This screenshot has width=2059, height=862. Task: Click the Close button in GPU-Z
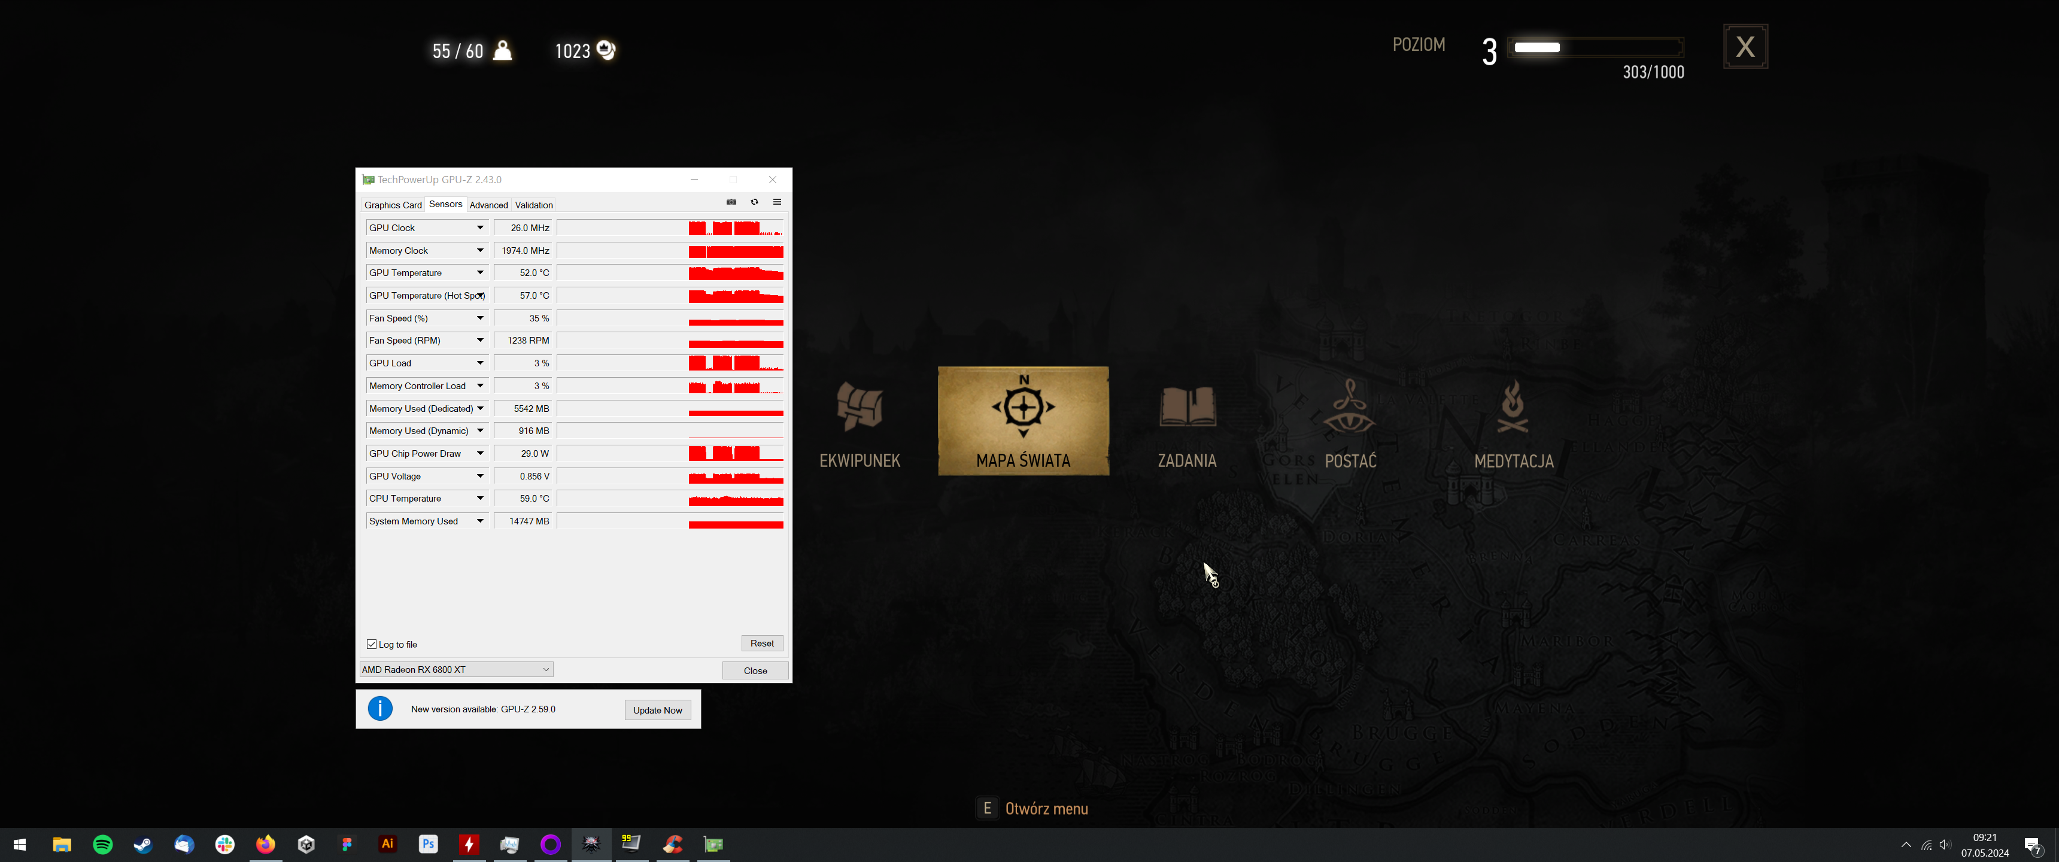(755, 671)
